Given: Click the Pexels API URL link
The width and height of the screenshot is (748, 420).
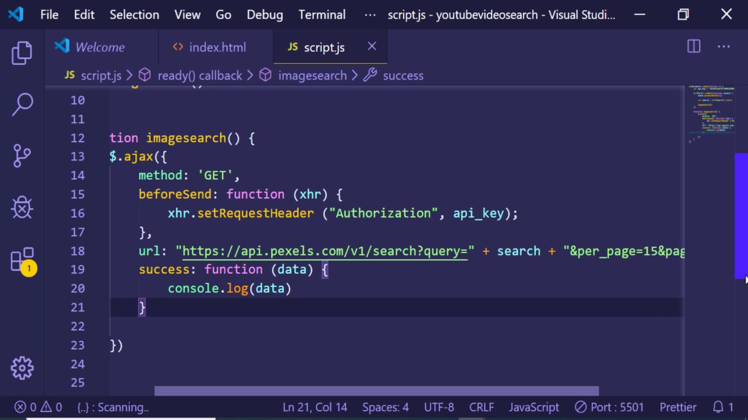Looking at the screenshot, I should point(324,251).
